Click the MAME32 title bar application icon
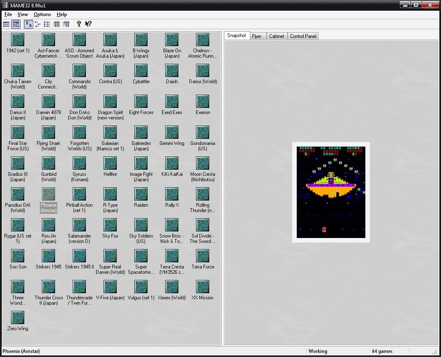Viewport: 441px width, 357px height. [x=5, y=5]
